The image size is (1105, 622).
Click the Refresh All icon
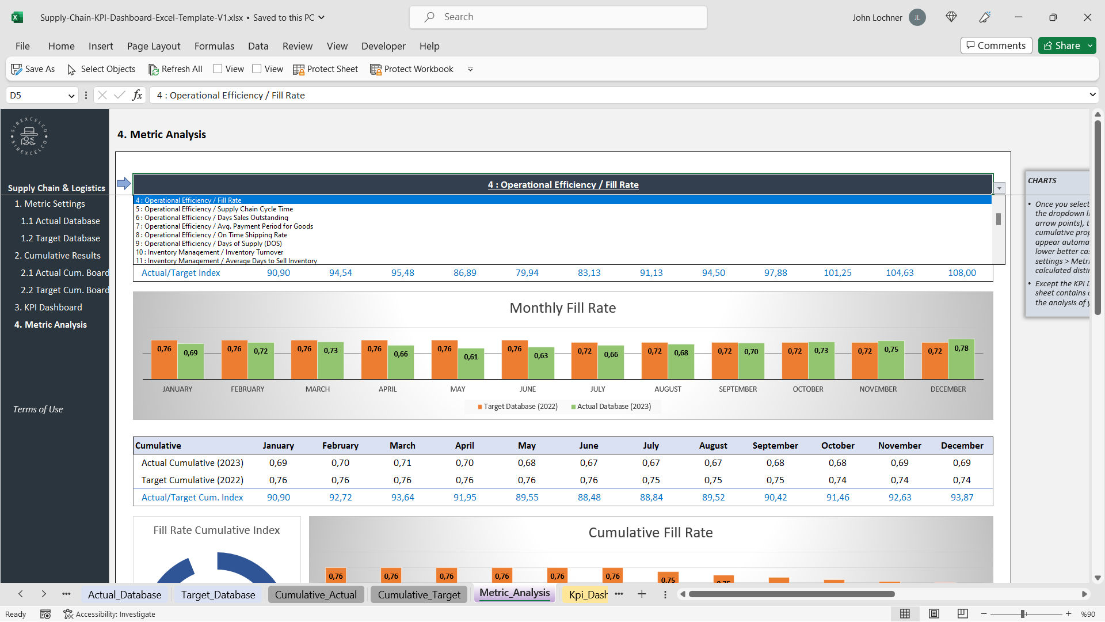[153, 69]
